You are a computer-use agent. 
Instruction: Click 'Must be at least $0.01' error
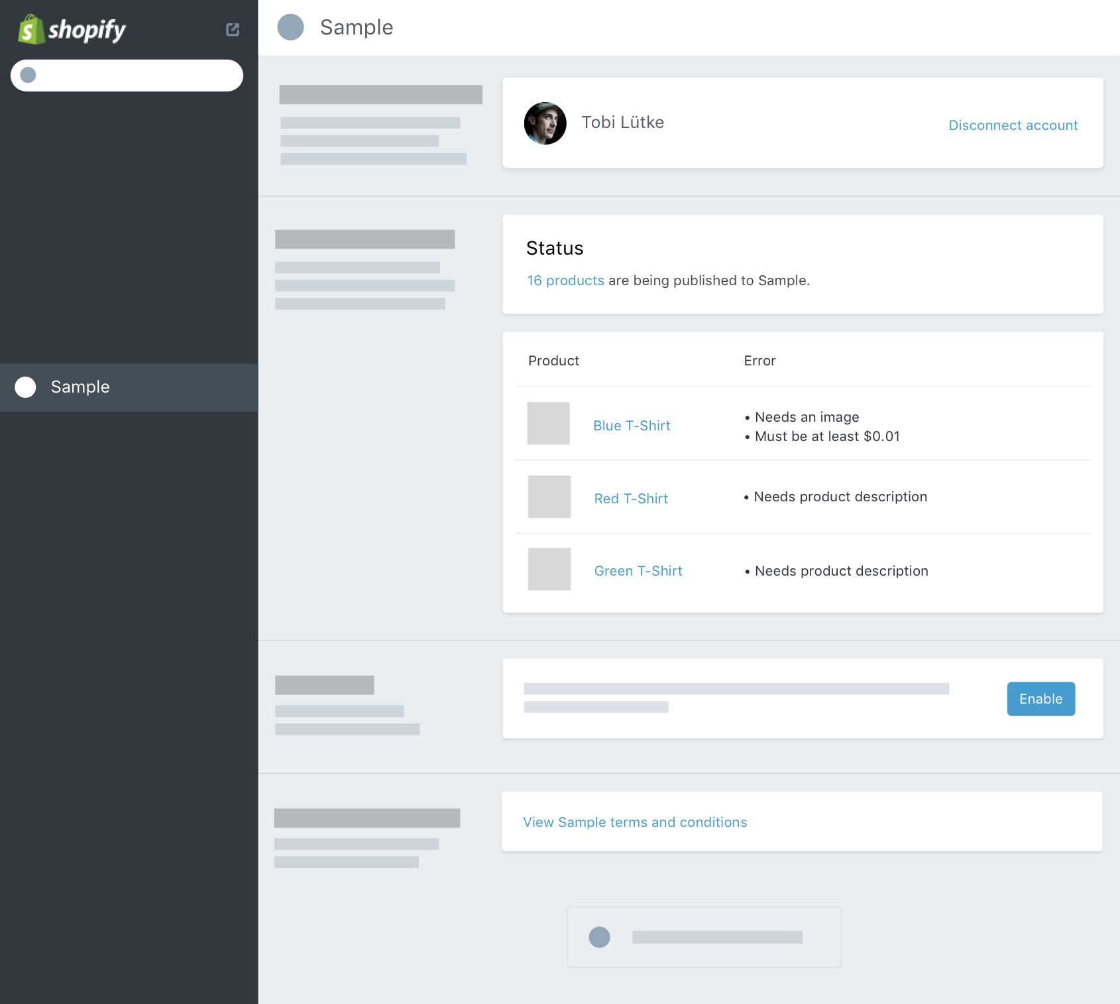tap(827, 436)
